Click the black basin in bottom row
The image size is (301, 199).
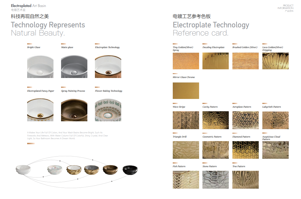(x=130, y=170)
